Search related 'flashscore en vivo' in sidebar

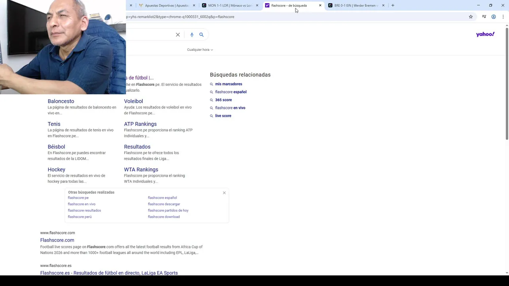pos(230,108)
